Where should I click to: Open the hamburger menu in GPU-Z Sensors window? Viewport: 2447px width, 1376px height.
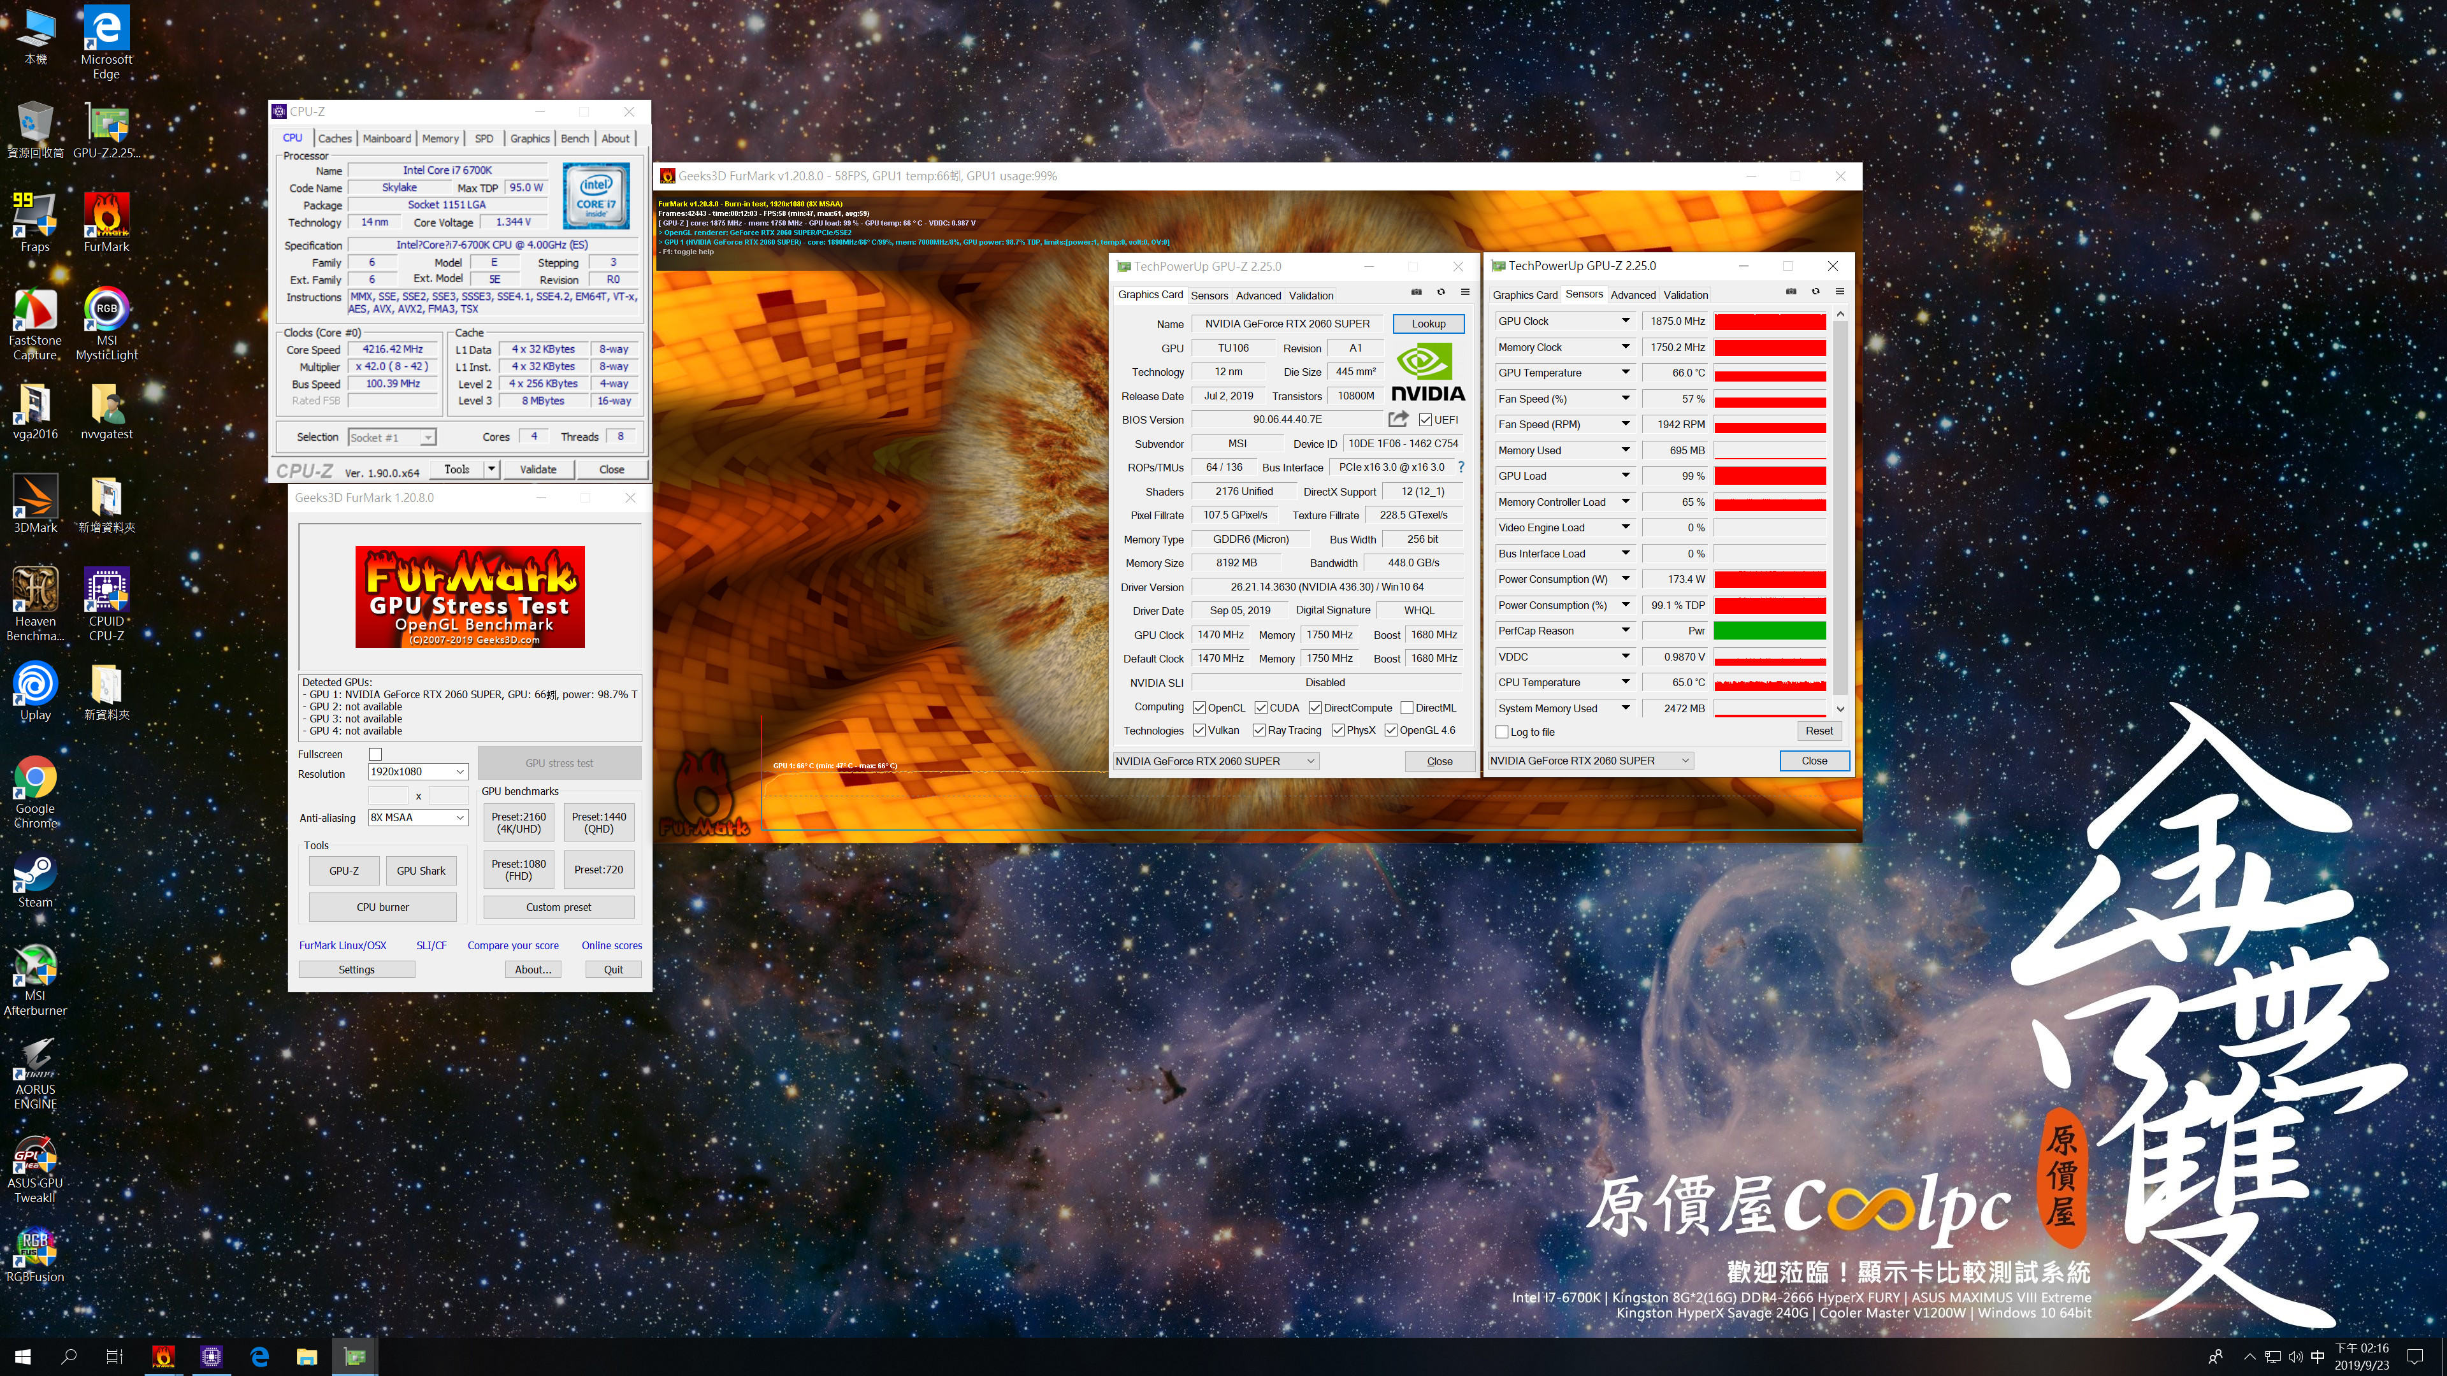click(x=1840, y=292)
